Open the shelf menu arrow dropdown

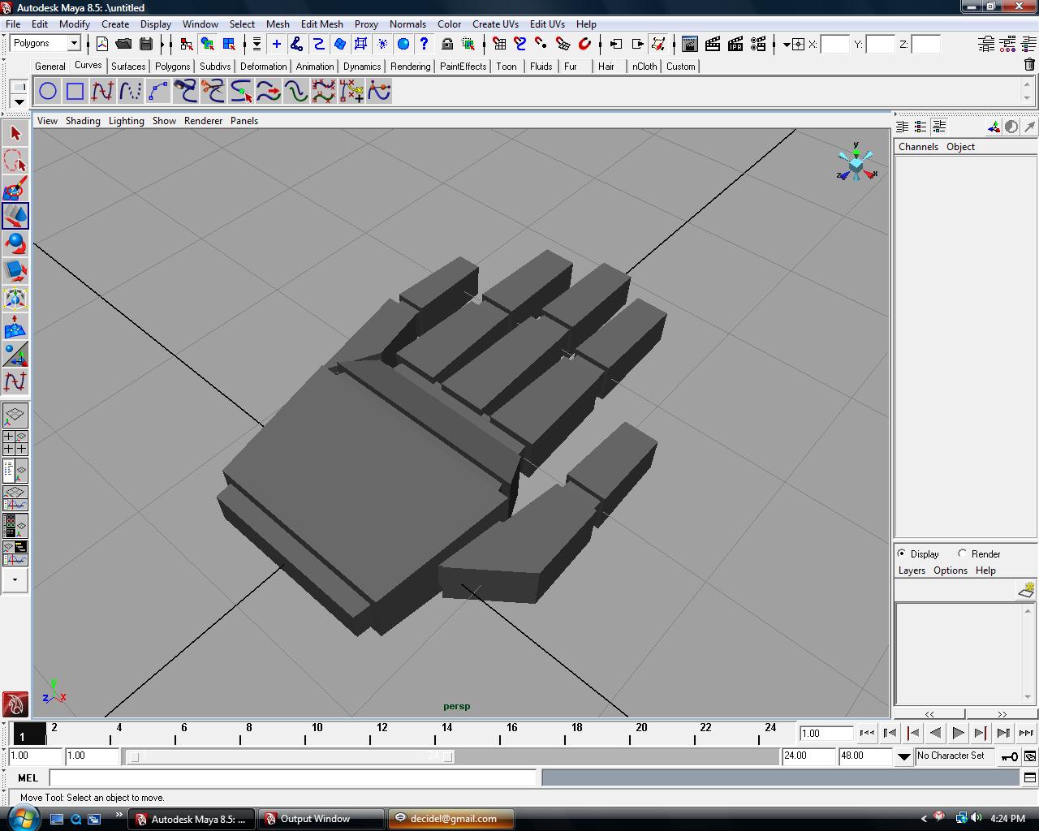pos(19,102)
